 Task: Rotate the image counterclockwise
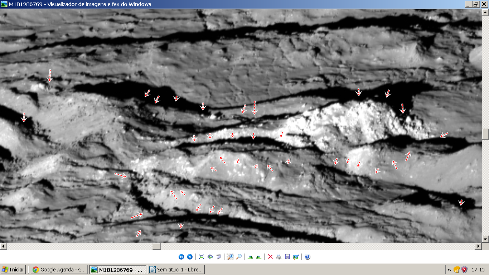[x=258, y=257]
